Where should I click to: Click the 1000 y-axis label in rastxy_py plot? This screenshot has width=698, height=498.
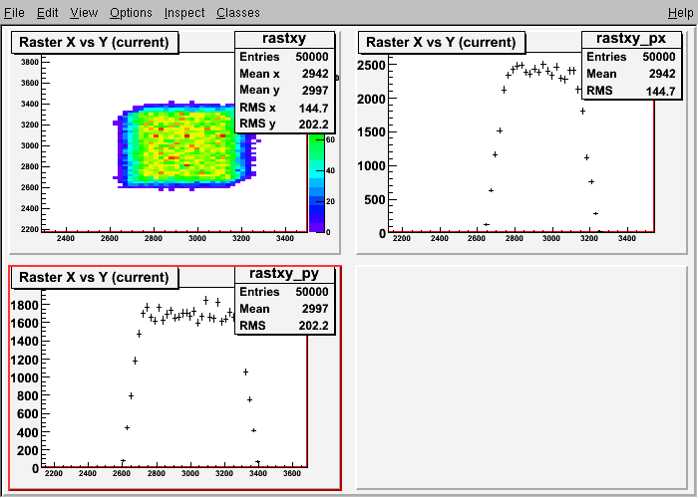click(x=25, y=377)
